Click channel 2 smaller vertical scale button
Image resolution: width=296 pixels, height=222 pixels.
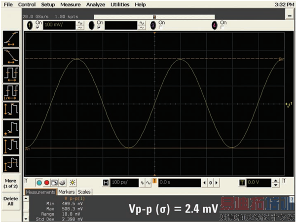pos(142,28)
